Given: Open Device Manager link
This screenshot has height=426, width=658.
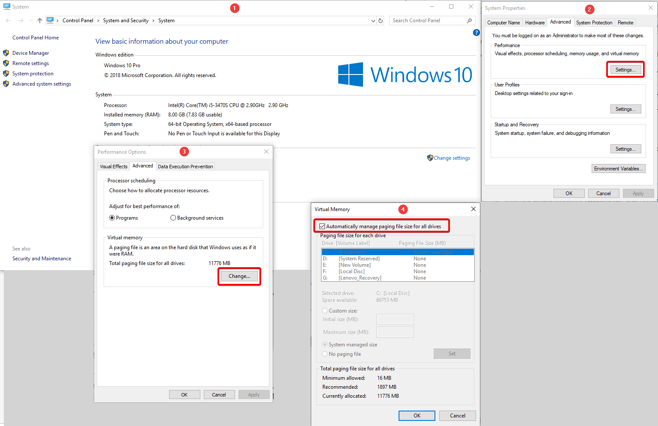Looking at the screenshot, I should point(30,53).
